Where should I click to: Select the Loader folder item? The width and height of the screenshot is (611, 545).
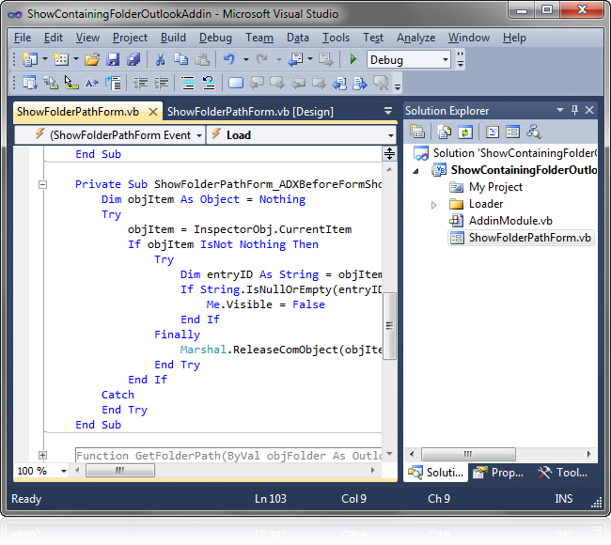pos(486,204)
